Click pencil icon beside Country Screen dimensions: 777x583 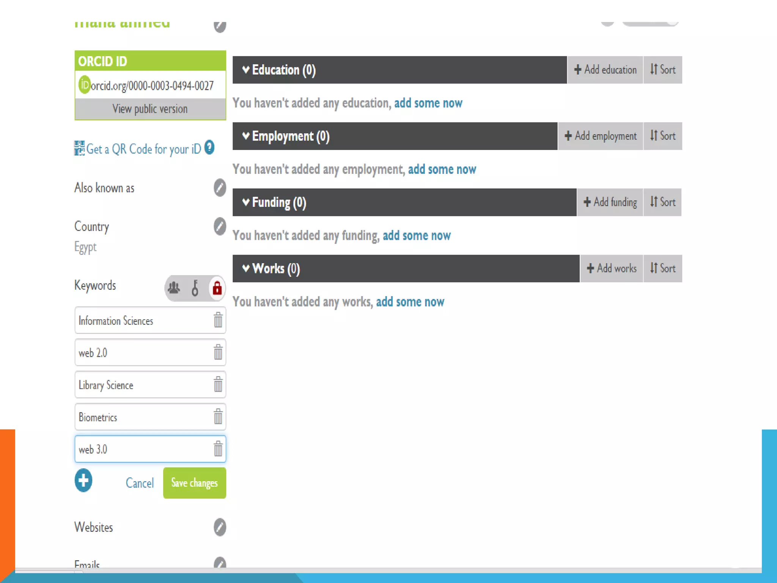220,227
